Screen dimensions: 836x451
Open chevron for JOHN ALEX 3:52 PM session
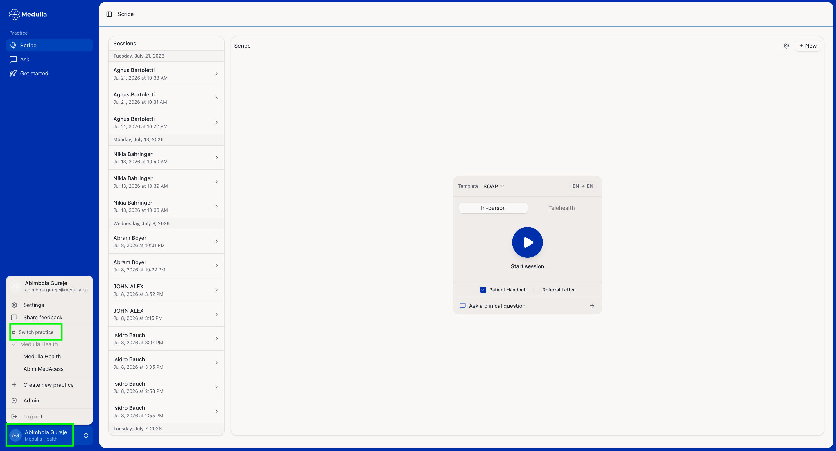[x=216, y=290]
